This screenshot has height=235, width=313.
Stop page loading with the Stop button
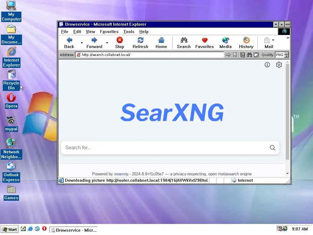pos(120,43)
